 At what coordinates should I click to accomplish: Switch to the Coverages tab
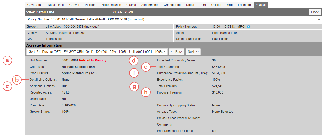35,5
